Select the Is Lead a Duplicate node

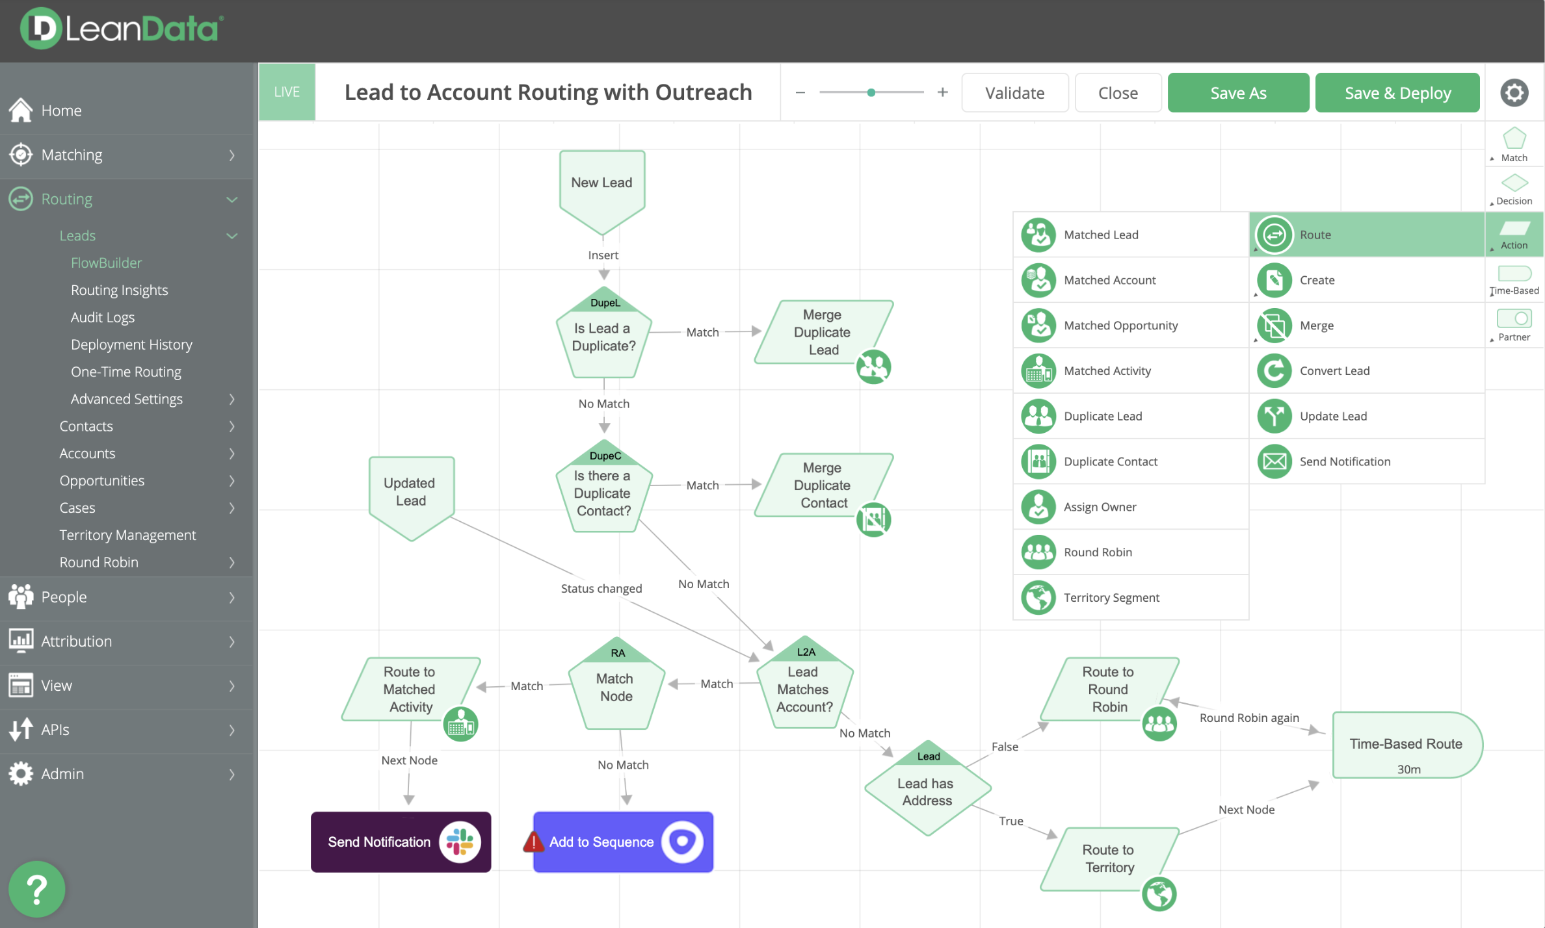[604, 333]
